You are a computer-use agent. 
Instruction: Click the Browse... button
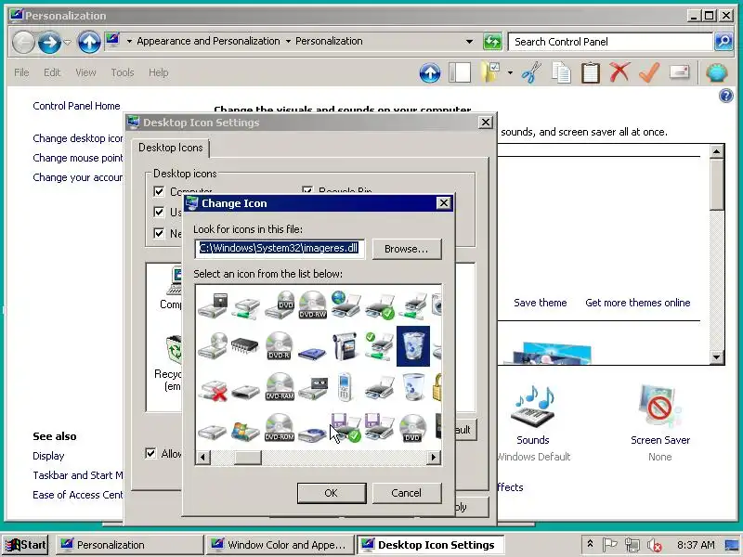tap(406, 249)
